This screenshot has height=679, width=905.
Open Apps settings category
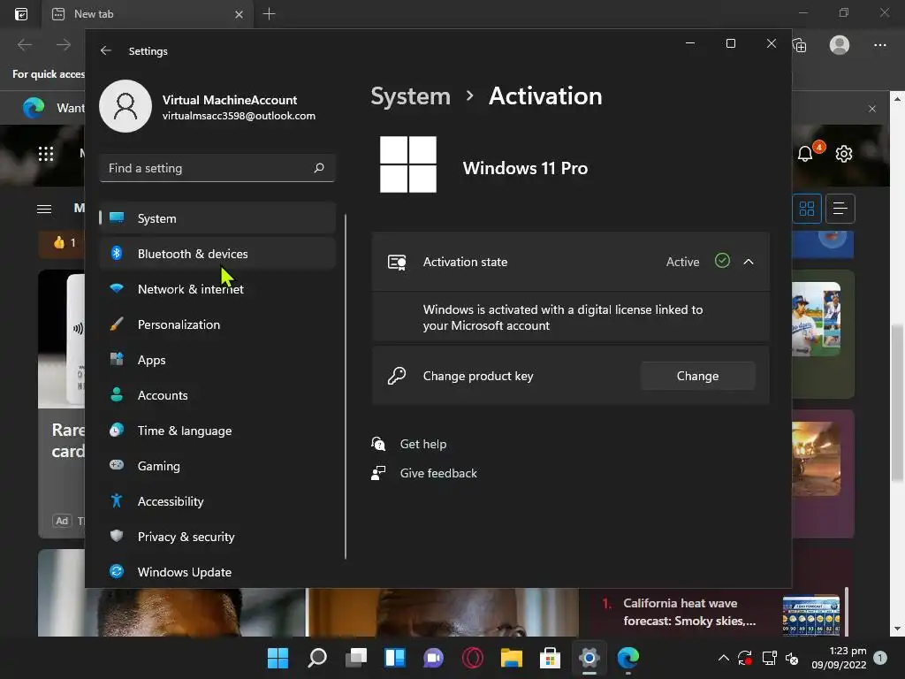pyautogui.click(x=217, y=360)
